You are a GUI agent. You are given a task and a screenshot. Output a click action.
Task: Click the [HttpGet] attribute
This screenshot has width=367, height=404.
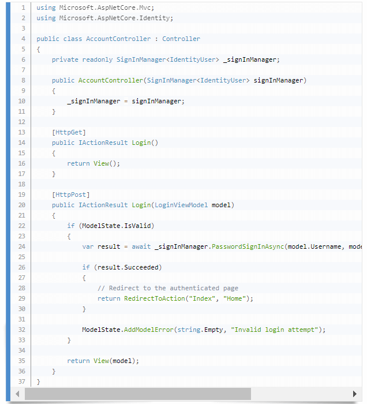coord(69,132)
